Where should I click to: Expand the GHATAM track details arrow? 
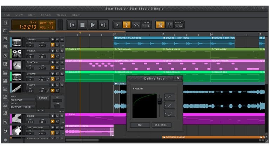[63, 69]
